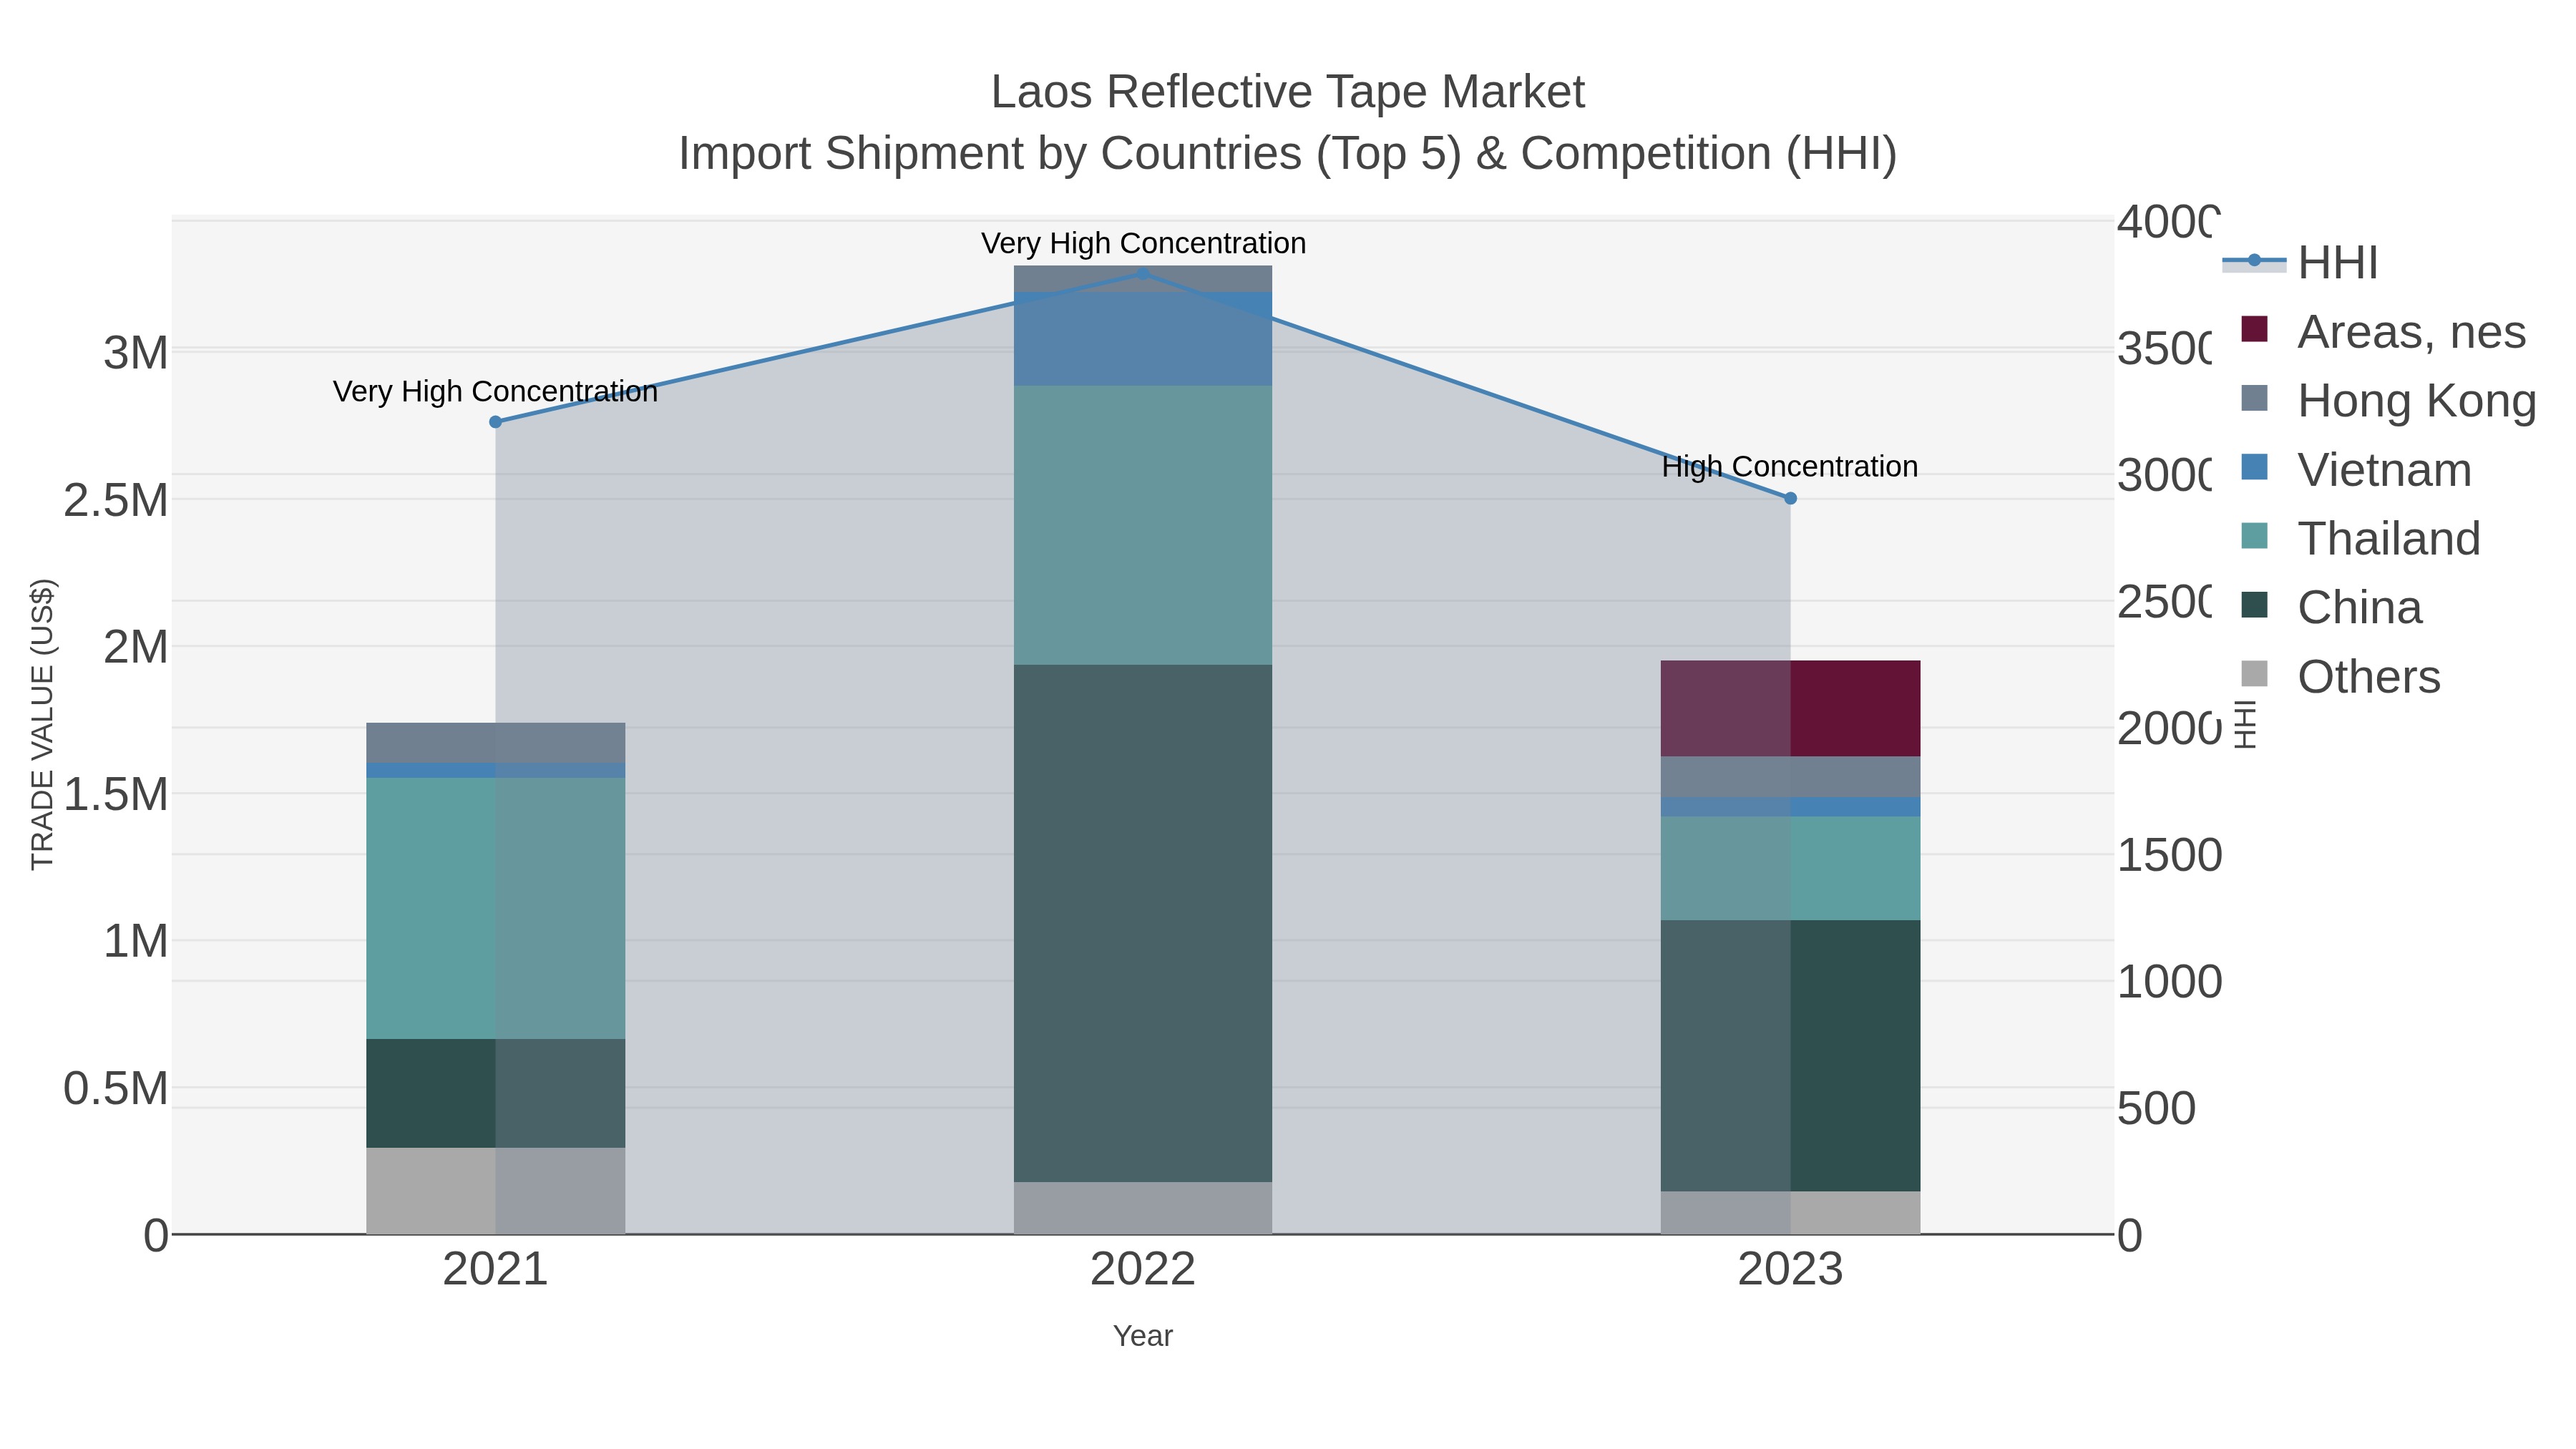Toggle the Thailand legend entry
Viewport: 2576px width, 1449px height.
coord(2361,538)
